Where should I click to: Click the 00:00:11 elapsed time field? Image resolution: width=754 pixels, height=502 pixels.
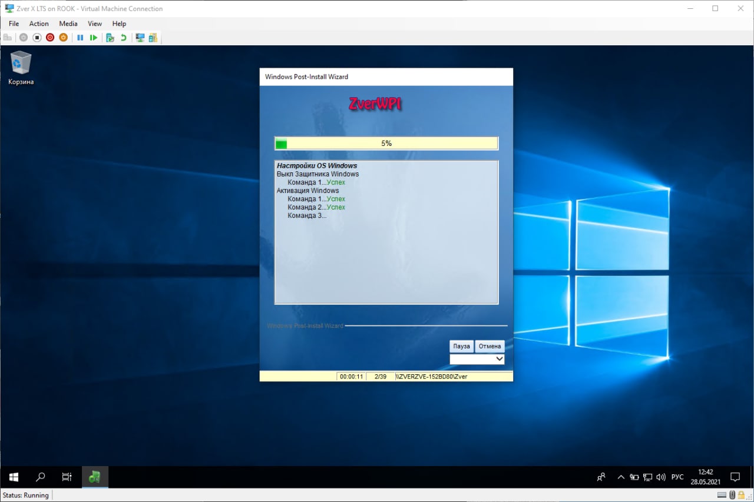click(351, 377)
